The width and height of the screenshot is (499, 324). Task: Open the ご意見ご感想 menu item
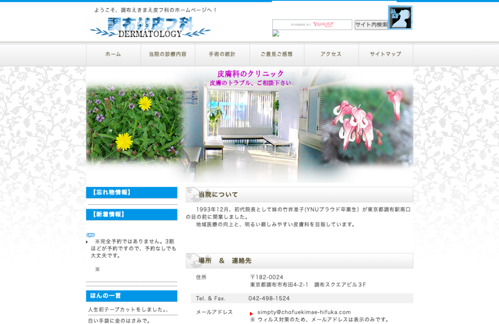[x=277, y=54]
